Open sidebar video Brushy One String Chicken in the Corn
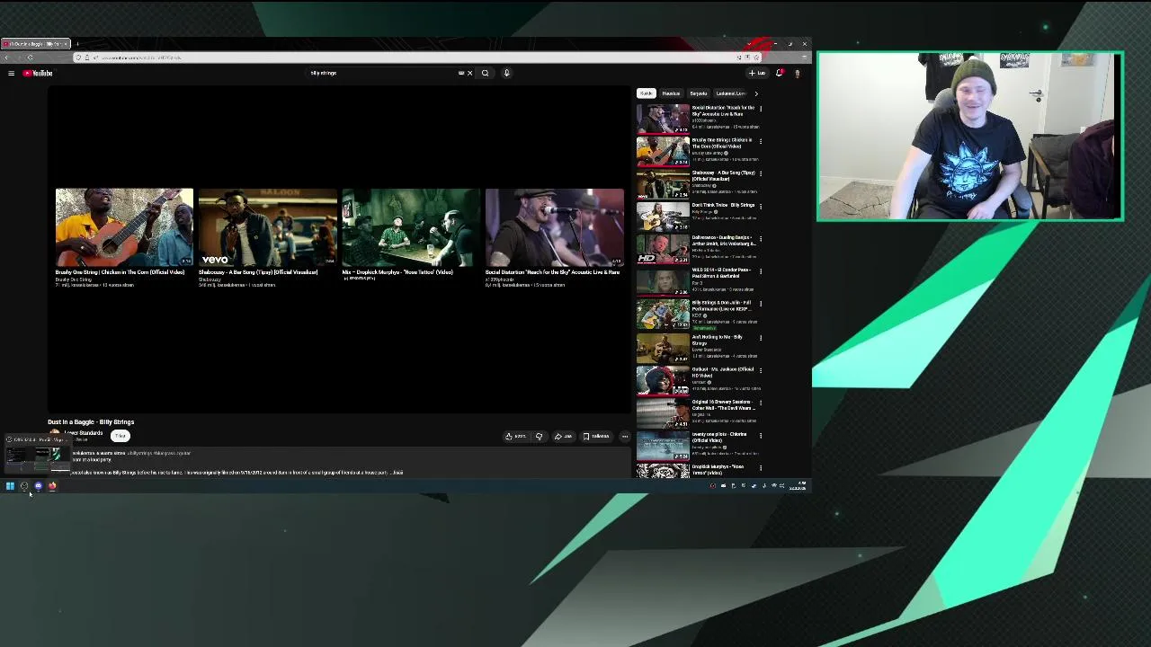 point(663,151)
